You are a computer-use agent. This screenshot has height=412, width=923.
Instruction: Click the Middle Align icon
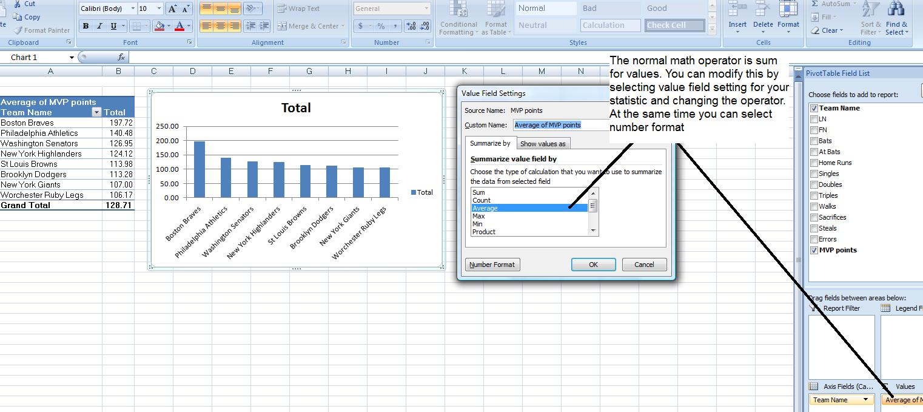point(220,8)
